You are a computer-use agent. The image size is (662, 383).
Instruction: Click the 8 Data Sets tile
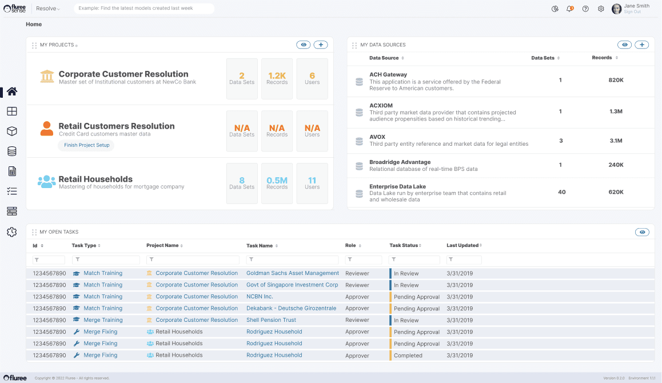(242, 183)
